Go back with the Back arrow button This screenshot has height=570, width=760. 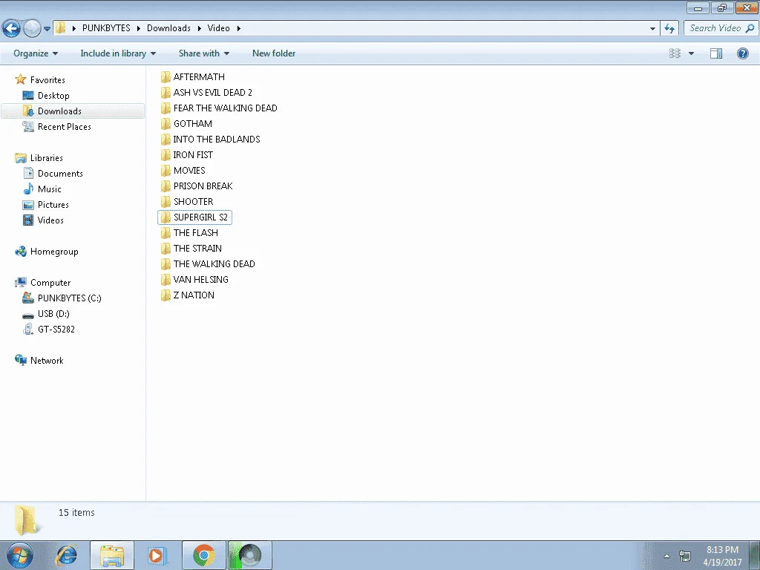coord(12,28)
